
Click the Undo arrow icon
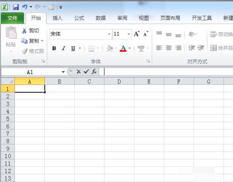pyautogui.click(x=25, y=7)
